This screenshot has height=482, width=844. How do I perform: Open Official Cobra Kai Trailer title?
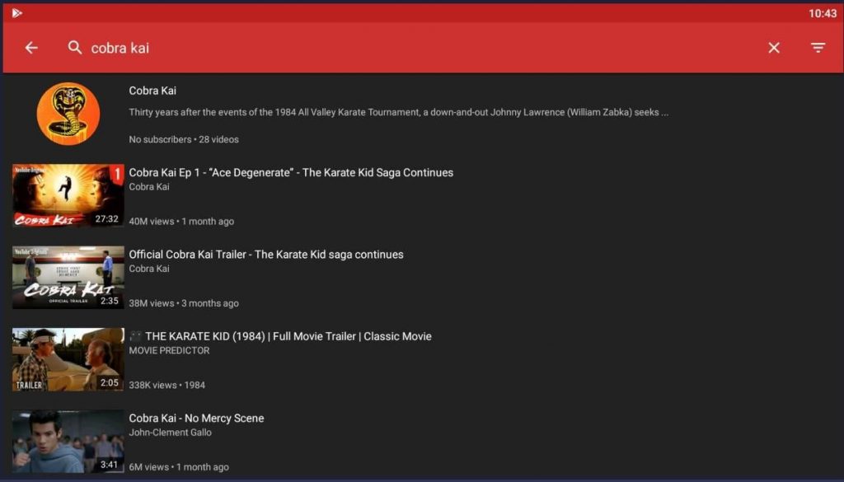pyautogui.click(x=266, y=255)
